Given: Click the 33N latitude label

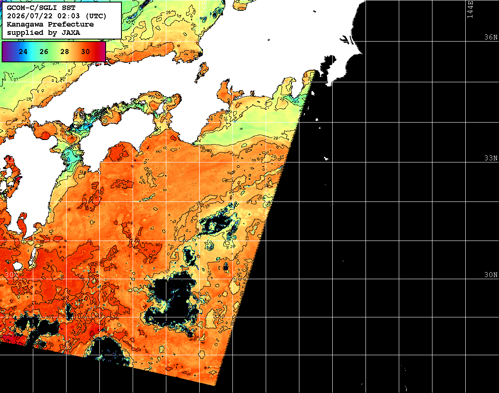Looking at the screenshot, I should (x=491, y=158).
